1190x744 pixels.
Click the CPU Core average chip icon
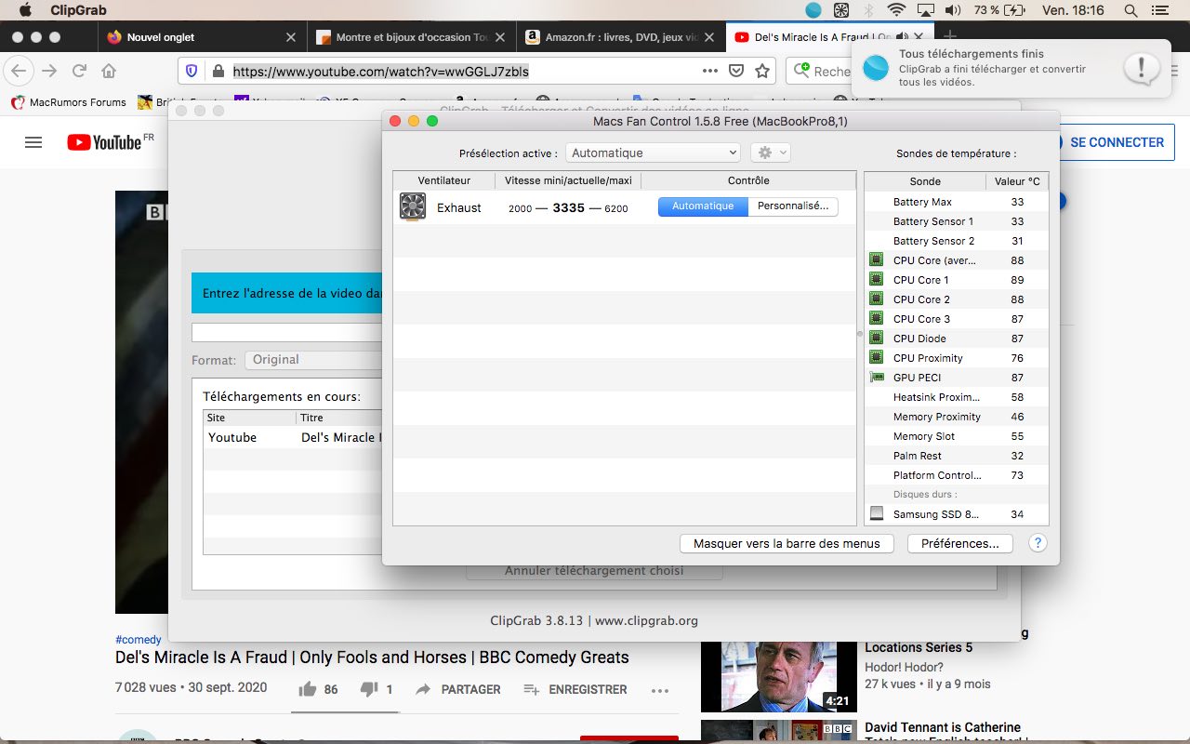876,259
